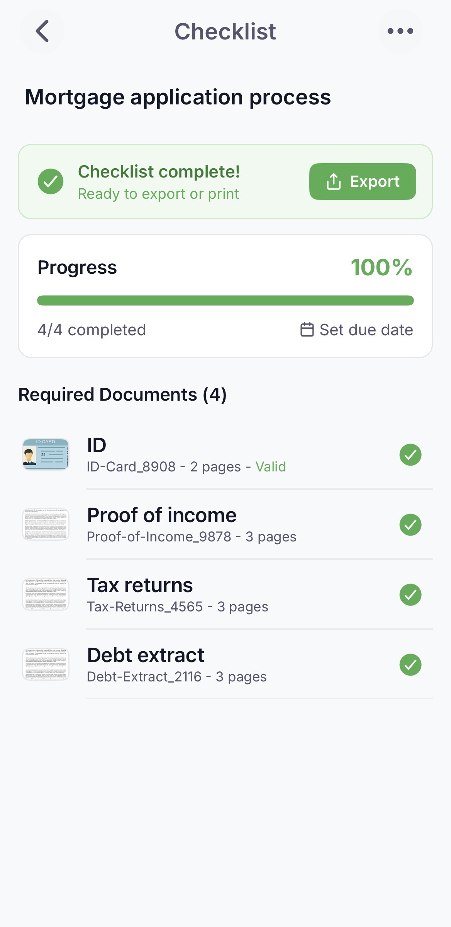The height and width of the screenshot is (927, 451).
Task: Open the Proof of income entry
Action: (193, 524)
